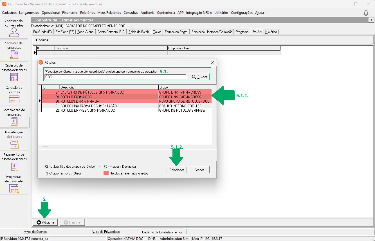Image resolution: width=375 pixels, height=241 pixels.
Task: Open the Auditoria menu
Action: (x=148, y=13)
